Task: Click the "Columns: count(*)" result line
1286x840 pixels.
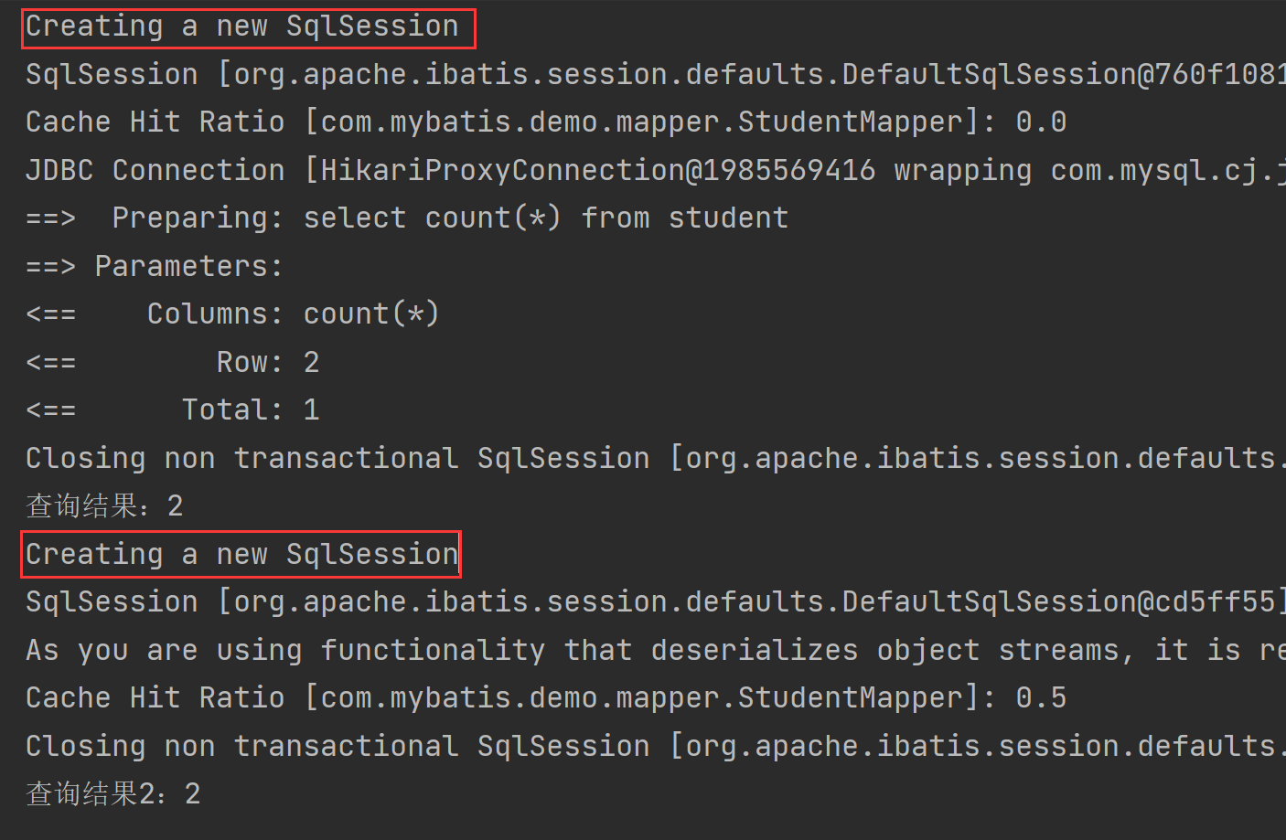Action: 233,314
